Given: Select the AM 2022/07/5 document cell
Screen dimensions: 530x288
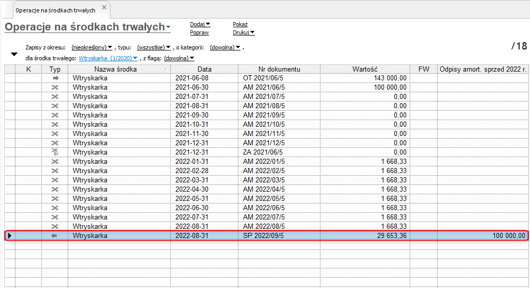Looking at the screenshot, I should (x=279, y=217).
